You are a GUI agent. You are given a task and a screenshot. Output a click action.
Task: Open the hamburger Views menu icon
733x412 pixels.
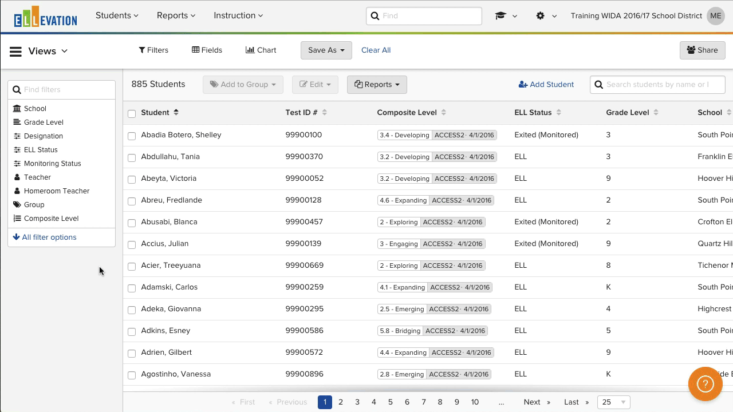(16, 51)
